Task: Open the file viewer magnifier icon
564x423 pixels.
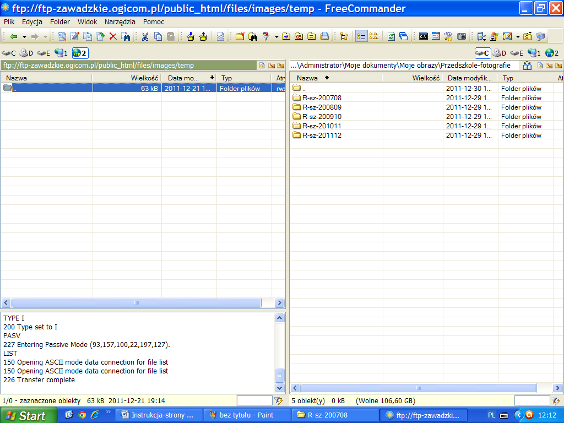Action: (62, 36)
